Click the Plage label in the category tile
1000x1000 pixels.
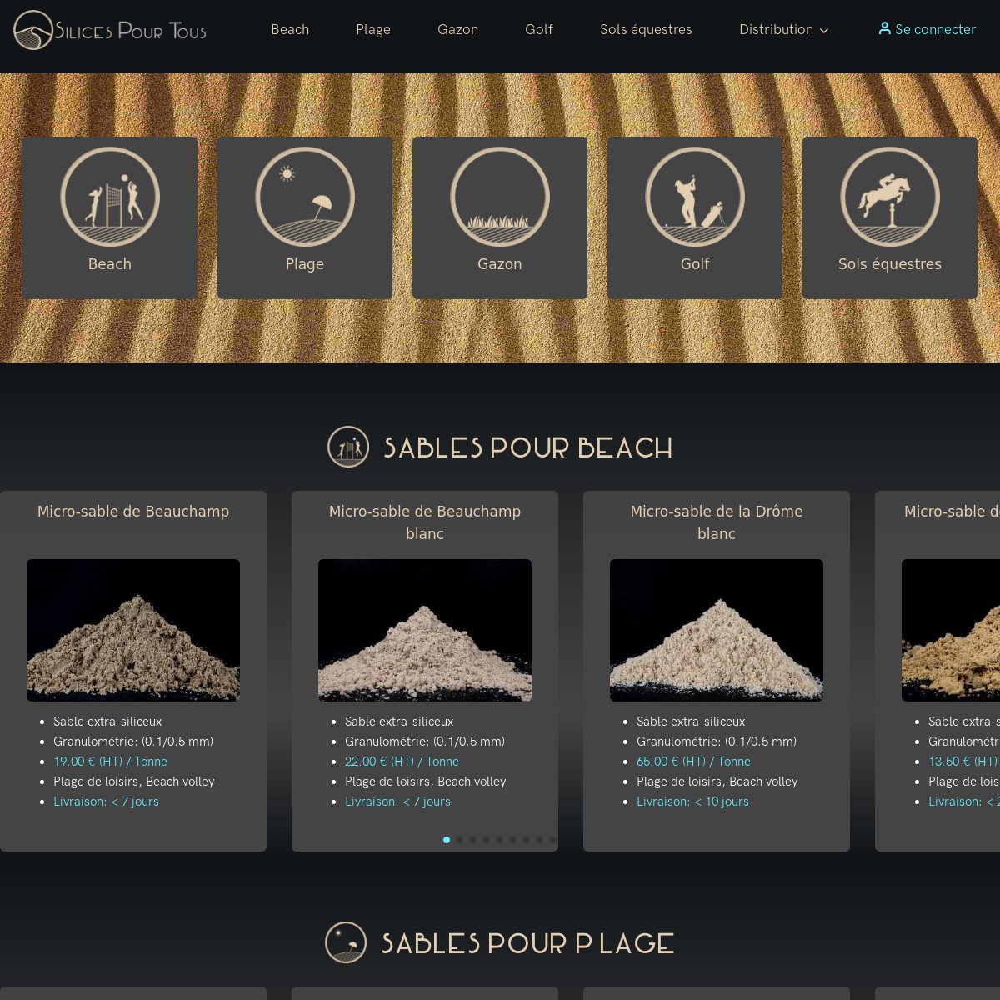pos(305,264)
